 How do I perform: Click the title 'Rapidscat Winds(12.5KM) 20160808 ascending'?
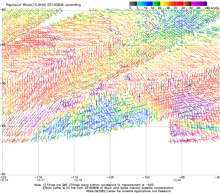[43, 5]
